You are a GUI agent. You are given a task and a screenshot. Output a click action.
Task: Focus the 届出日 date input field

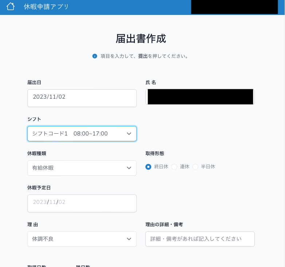point(82,98)
